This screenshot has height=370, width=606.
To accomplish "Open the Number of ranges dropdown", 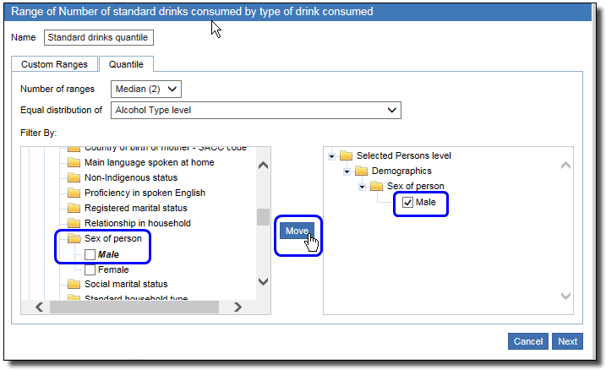I will pyautogui.click(x=146, y=89).
